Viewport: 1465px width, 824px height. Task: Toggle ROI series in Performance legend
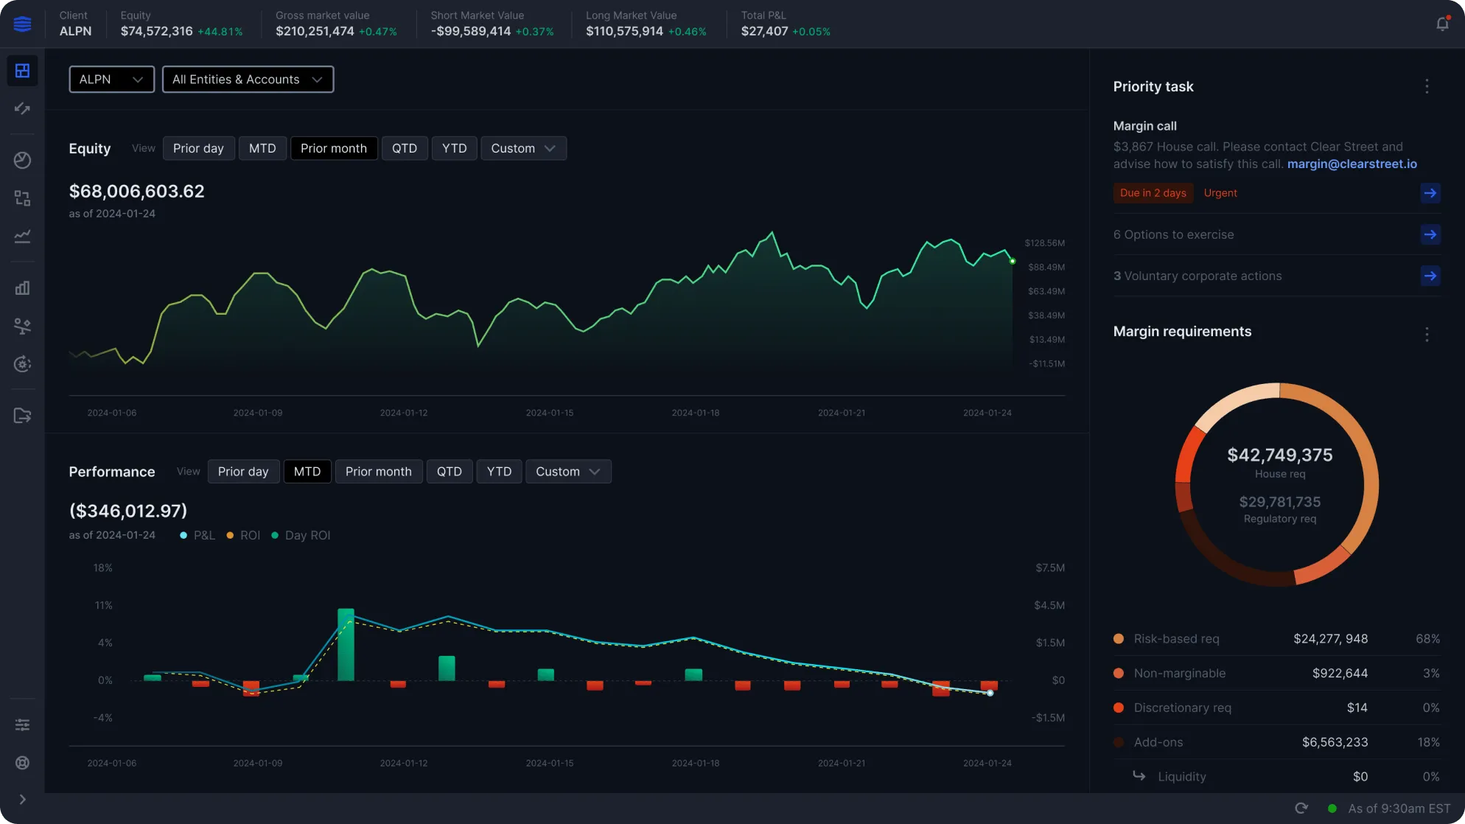243,535
